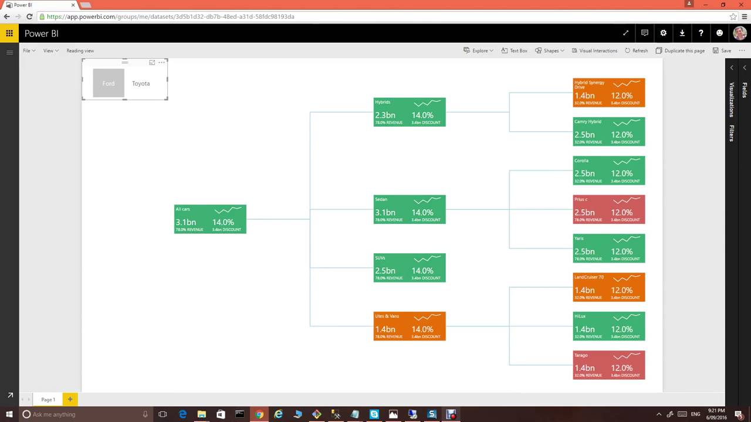This screenshot has height=422, width=751.
Task: Open the download menu arrow icon
Action: 682,33
